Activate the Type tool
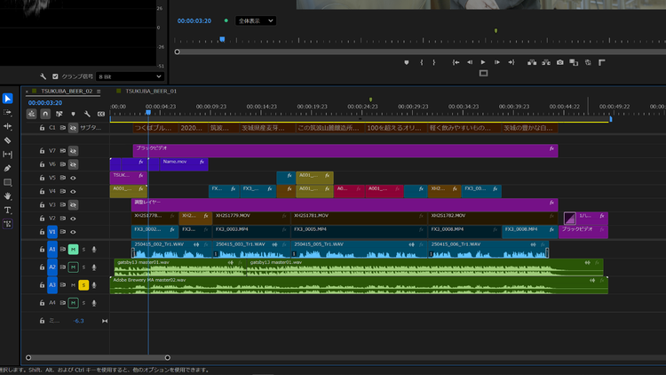 pyautogui.click(x=8, y=210)
